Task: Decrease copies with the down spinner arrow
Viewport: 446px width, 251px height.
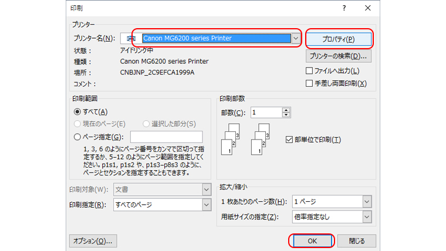Action: [x=286, y=114]
